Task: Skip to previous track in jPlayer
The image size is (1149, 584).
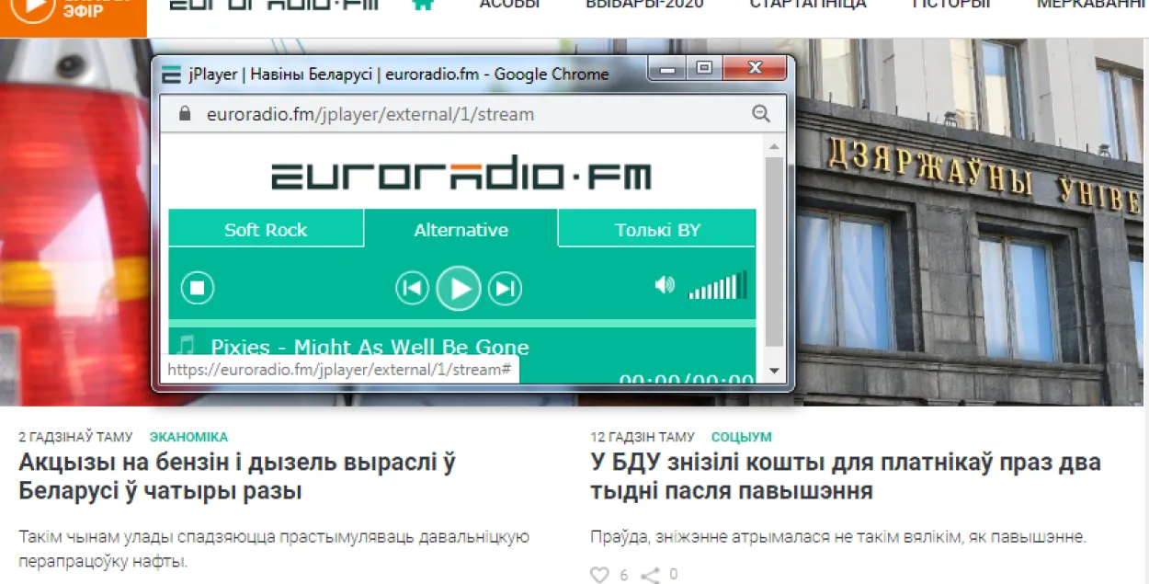Action: pos(413,289)
